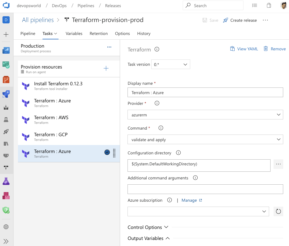Open the History tab
This screenshot has width=289, height=246.
click(x=144, y=33)
